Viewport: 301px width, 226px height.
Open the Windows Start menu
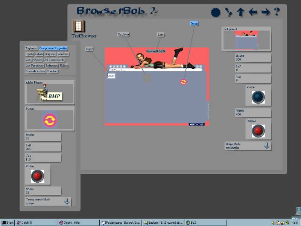[x=8, y=223]
